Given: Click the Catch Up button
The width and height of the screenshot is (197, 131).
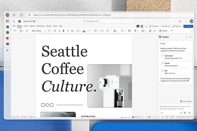Looking at the screenshot, I should point(165,26).
